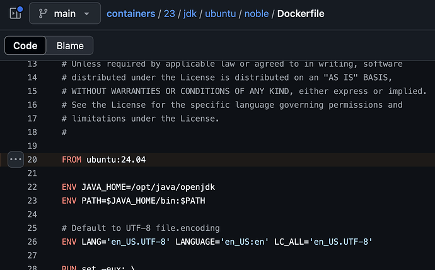Click the git branch icon
Image resolution: width=435 pixels, height=270 pixels.
(x=43, y=14)
